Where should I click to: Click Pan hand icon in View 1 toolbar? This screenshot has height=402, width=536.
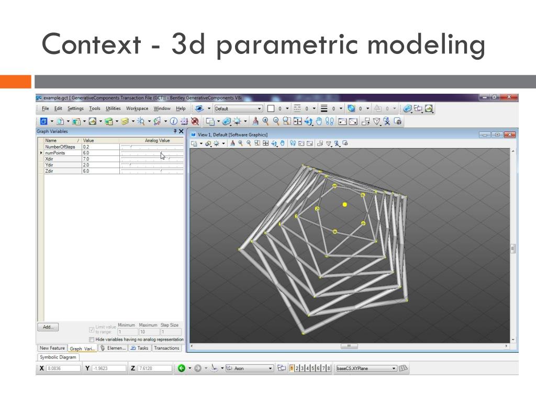[x=282, y=143]
